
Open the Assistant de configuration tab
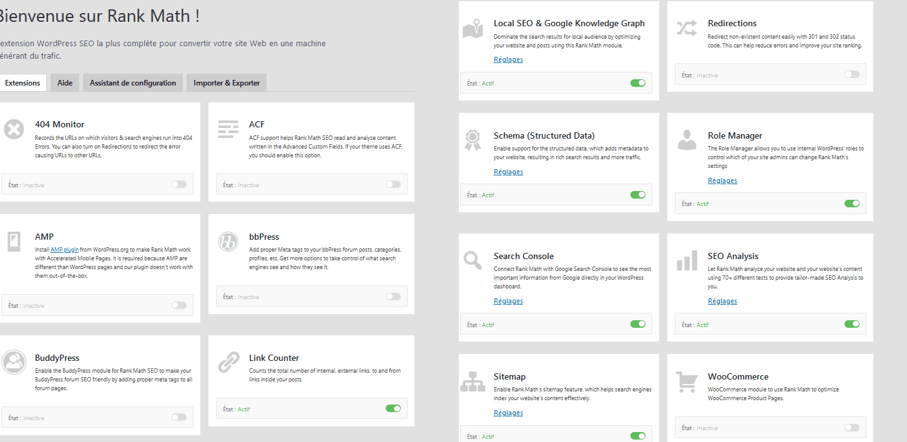click(133, 83)
